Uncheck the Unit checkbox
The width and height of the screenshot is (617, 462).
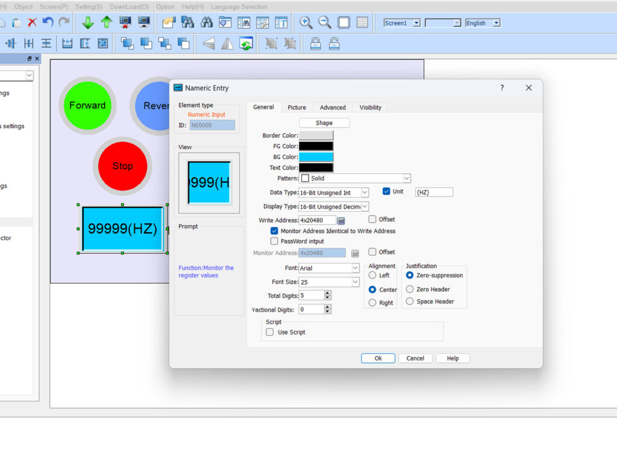386,191
